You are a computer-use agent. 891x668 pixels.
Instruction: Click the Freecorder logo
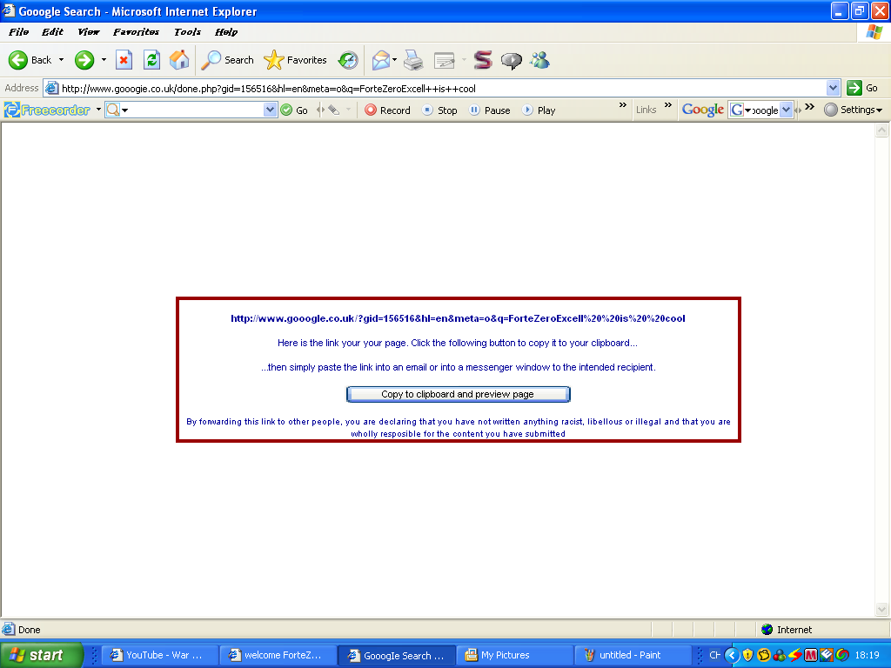point(48,110)
